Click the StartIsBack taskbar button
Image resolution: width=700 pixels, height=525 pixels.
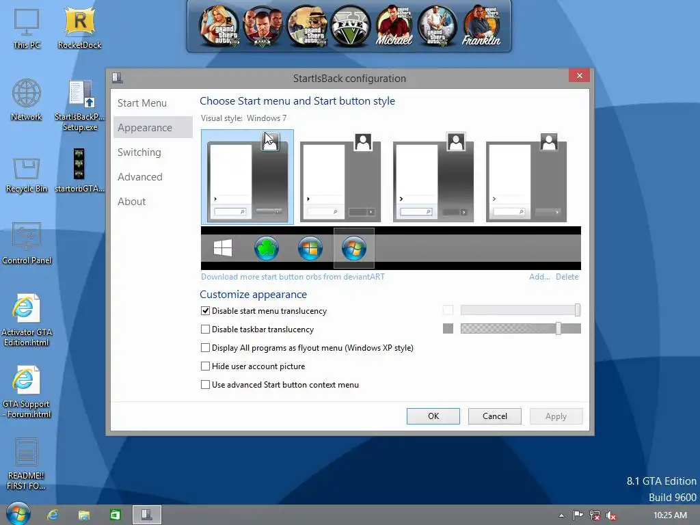[147, 515]
